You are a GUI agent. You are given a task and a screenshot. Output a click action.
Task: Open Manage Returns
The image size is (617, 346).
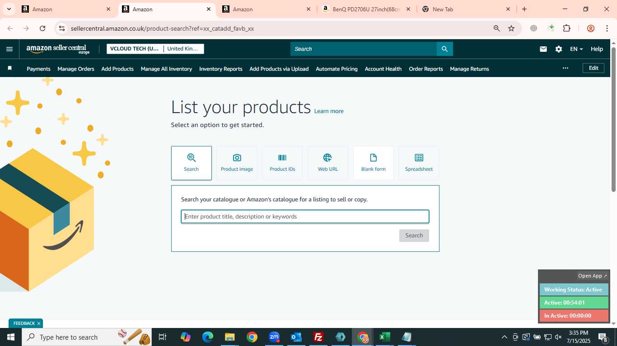[x=469, y=69]
